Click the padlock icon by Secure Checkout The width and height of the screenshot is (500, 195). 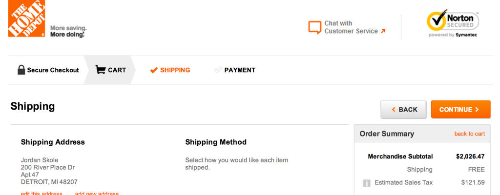[21, 70]
